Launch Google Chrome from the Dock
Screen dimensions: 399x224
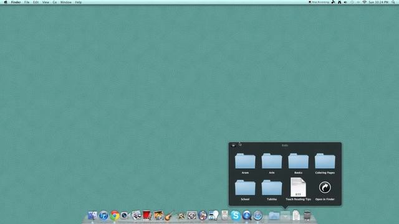pyautogui.click(x=115, y=216)
